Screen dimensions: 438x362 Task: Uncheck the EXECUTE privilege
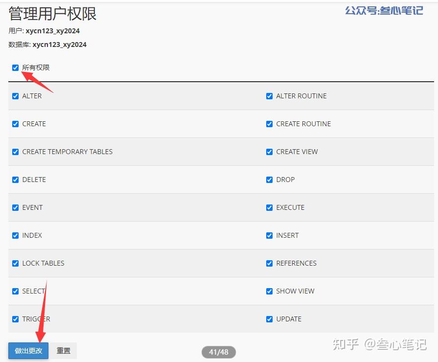(269, 207)
